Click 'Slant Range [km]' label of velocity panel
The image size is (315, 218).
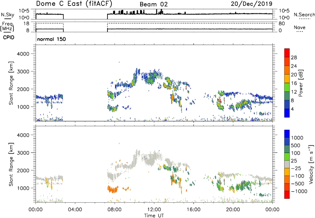(11, 164)
